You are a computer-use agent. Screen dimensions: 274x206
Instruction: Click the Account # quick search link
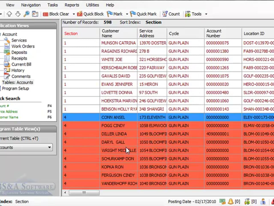point(4,106)
